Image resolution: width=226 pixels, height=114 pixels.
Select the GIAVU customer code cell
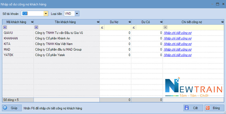click(x=18, y=33)
